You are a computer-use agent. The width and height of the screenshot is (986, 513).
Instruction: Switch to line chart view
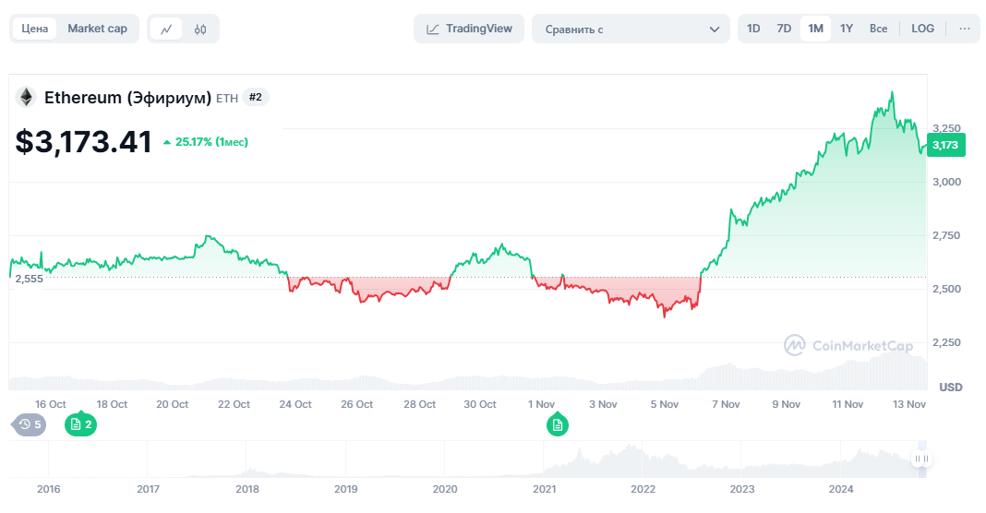(x=166, y=29)
